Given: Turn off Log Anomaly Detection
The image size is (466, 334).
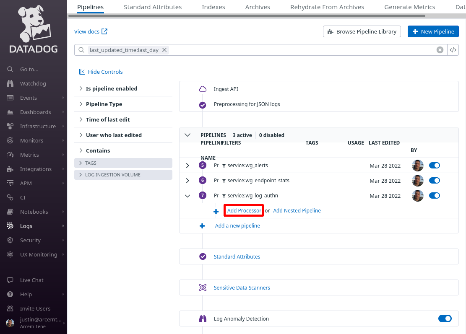Looking at the screenshot, I should (445, 318).
